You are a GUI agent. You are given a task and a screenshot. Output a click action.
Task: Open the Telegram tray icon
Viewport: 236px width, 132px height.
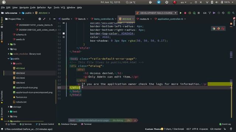(x=159, y=2)
